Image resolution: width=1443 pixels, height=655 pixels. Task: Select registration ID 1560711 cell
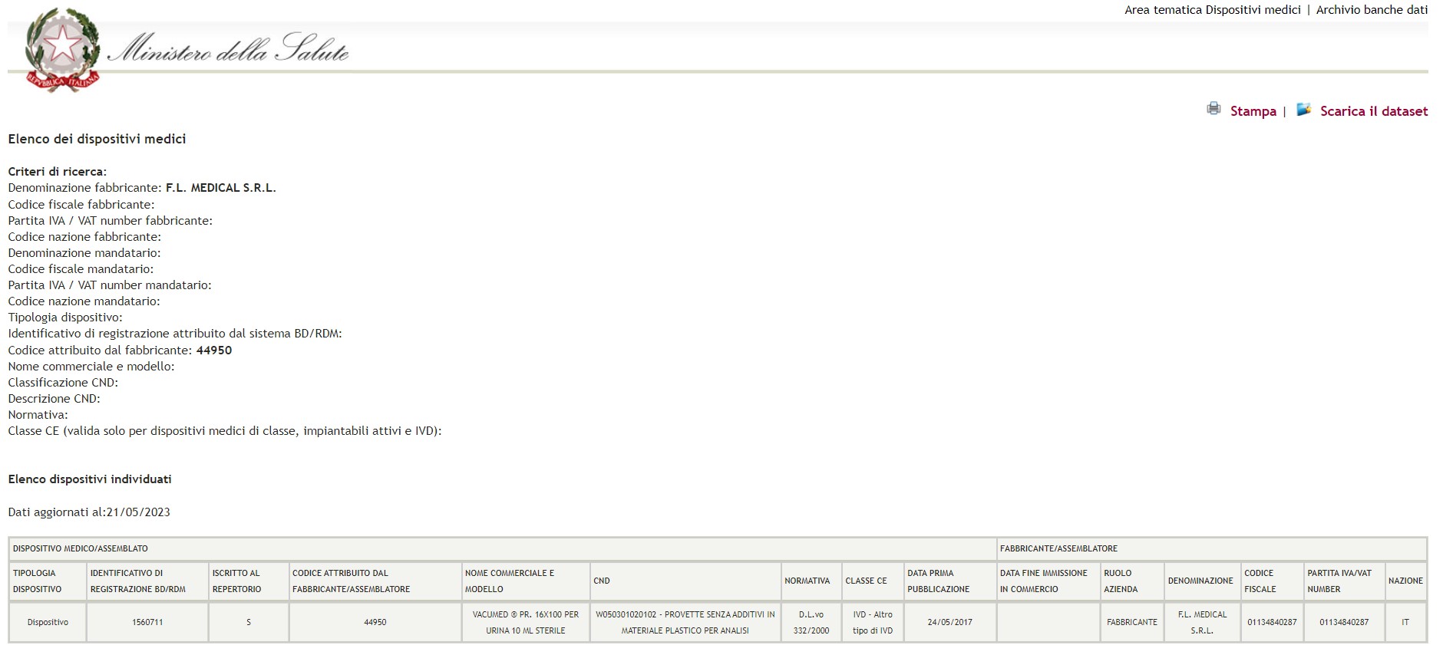coord(147,622)
